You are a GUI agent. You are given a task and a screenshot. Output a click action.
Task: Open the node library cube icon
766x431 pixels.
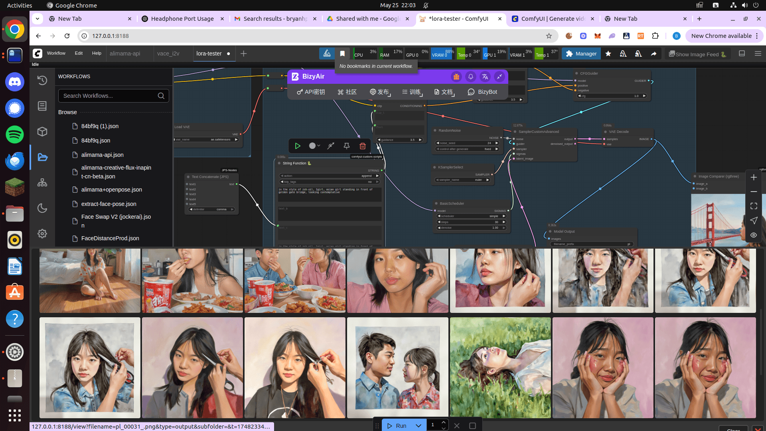coord(42,131)
